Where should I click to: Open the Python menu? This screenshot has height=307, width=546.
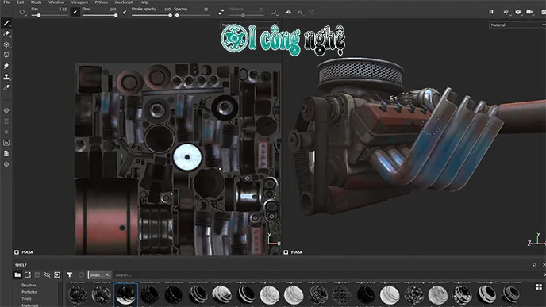(102, 2)
